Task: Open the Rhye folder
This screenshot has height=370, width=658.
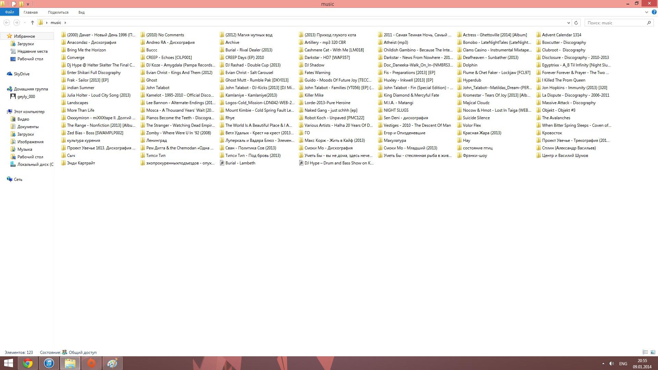Action: (x=227, y=118)
